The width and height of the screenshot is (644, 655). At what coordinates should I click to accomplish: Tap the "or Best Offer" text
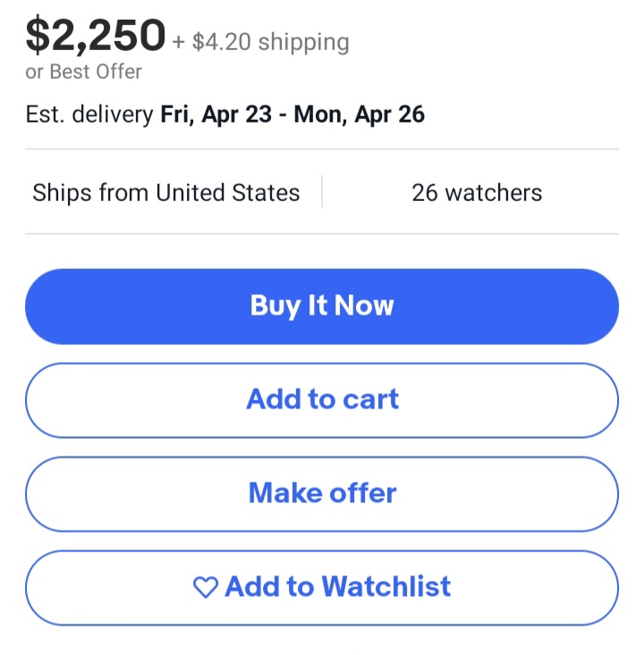[83, 71]
